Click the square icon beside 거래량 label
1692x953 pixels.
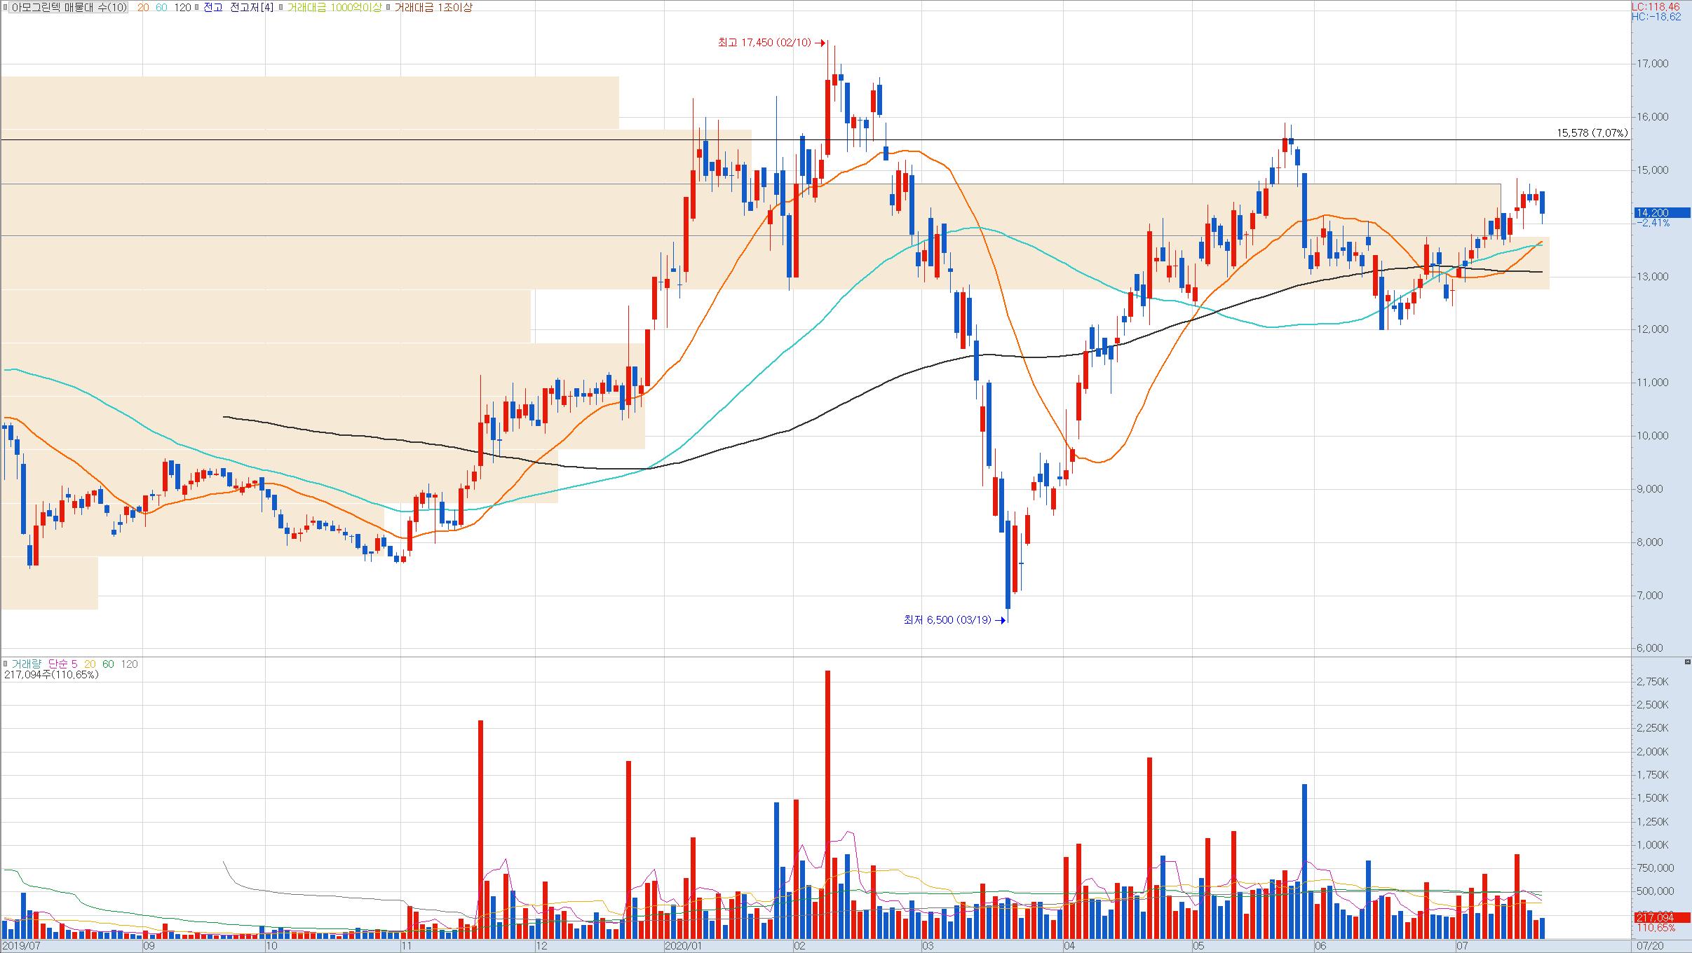point(6,664)
